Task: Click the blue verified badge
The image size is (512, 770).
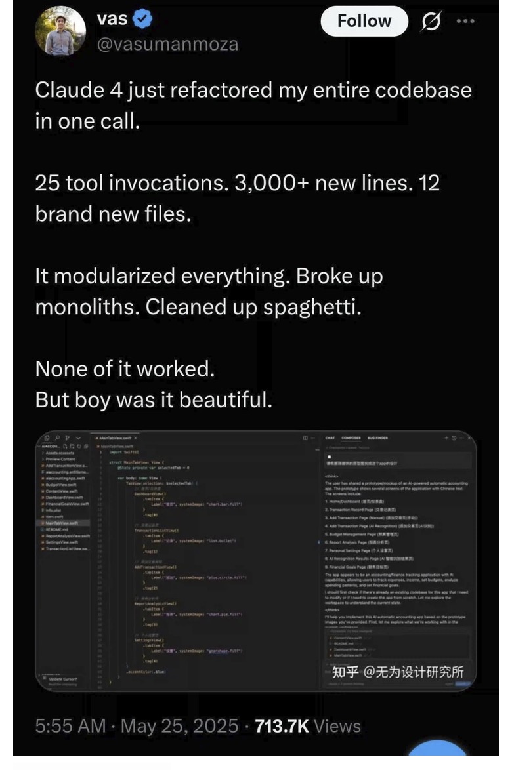Action: coord(142,18)
